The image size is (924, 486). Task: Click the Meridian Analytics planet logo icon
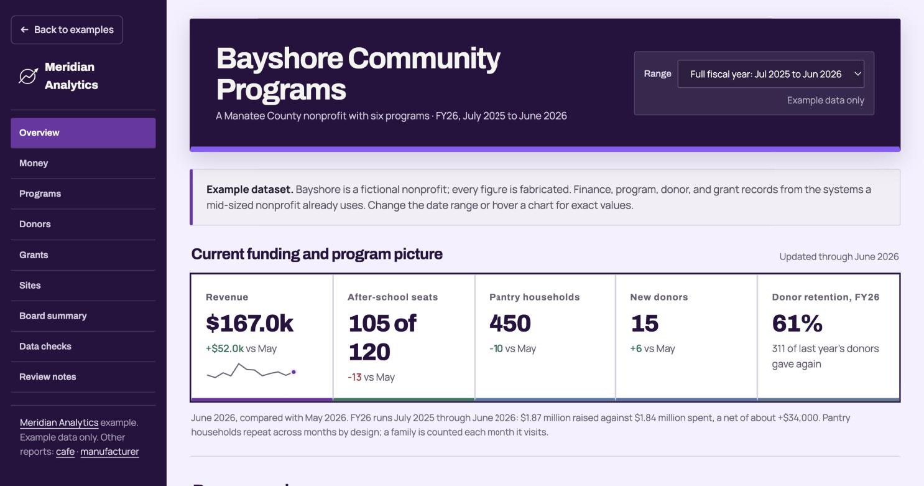click(x=28, y=76)
